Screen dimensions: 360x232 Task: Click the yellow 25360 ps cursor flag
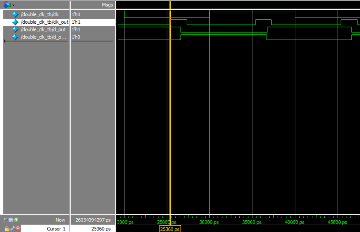(170, 229)
